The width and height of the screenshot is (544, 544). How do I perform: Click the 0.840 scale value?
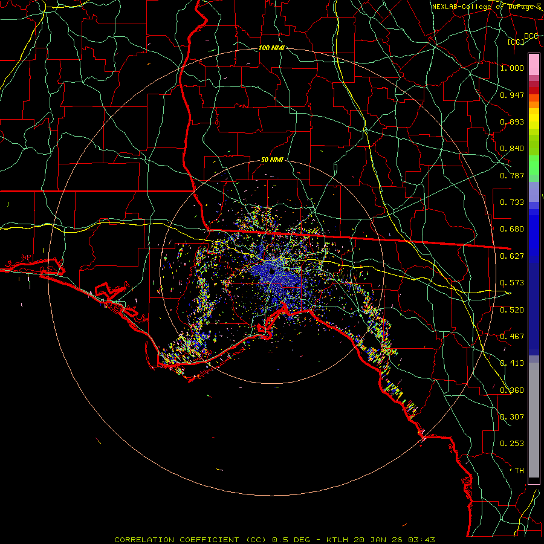coord(512,149)
